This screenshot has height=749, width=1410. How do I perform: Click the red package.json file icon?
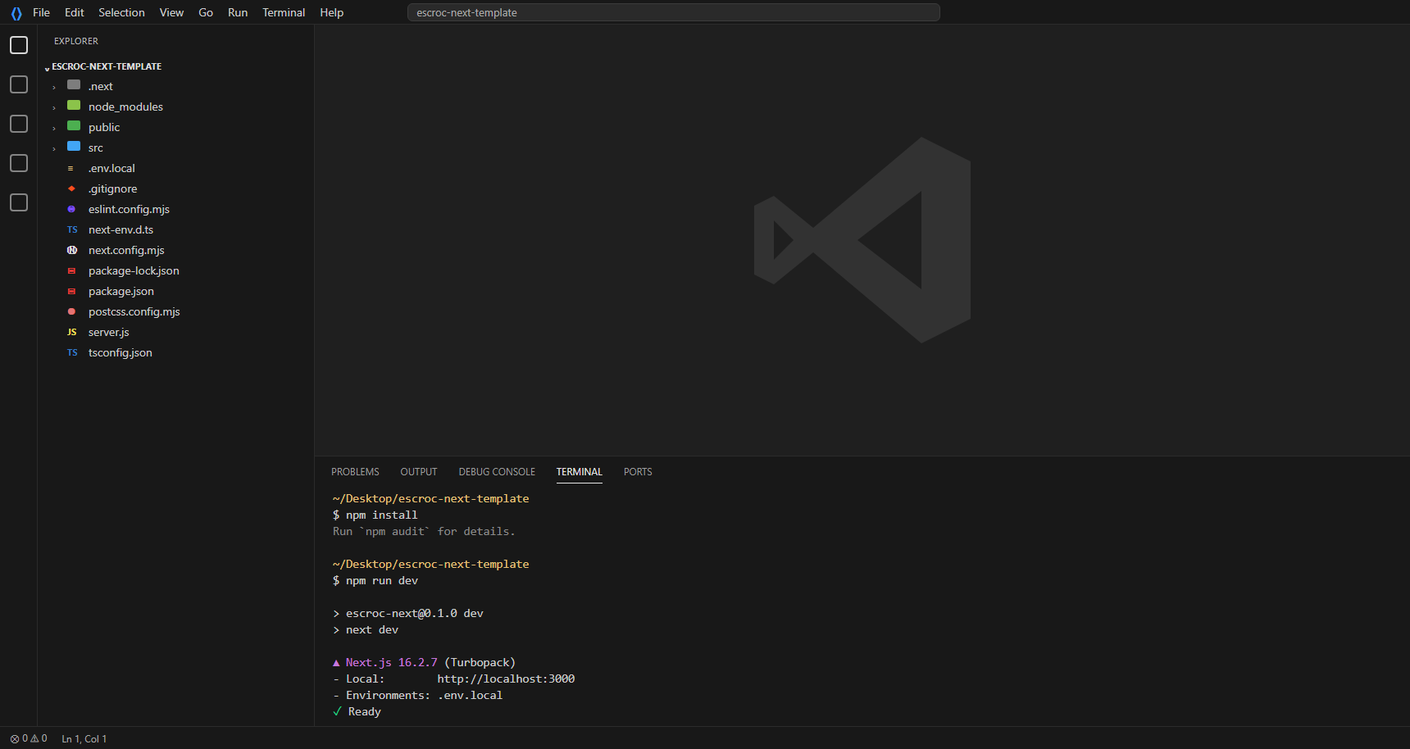pyautogui.click(x=71, y=291)
